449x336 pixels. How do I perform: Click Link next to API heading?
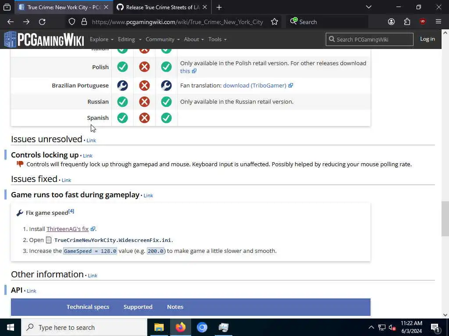pyautogui.click(x=32, y=291)
